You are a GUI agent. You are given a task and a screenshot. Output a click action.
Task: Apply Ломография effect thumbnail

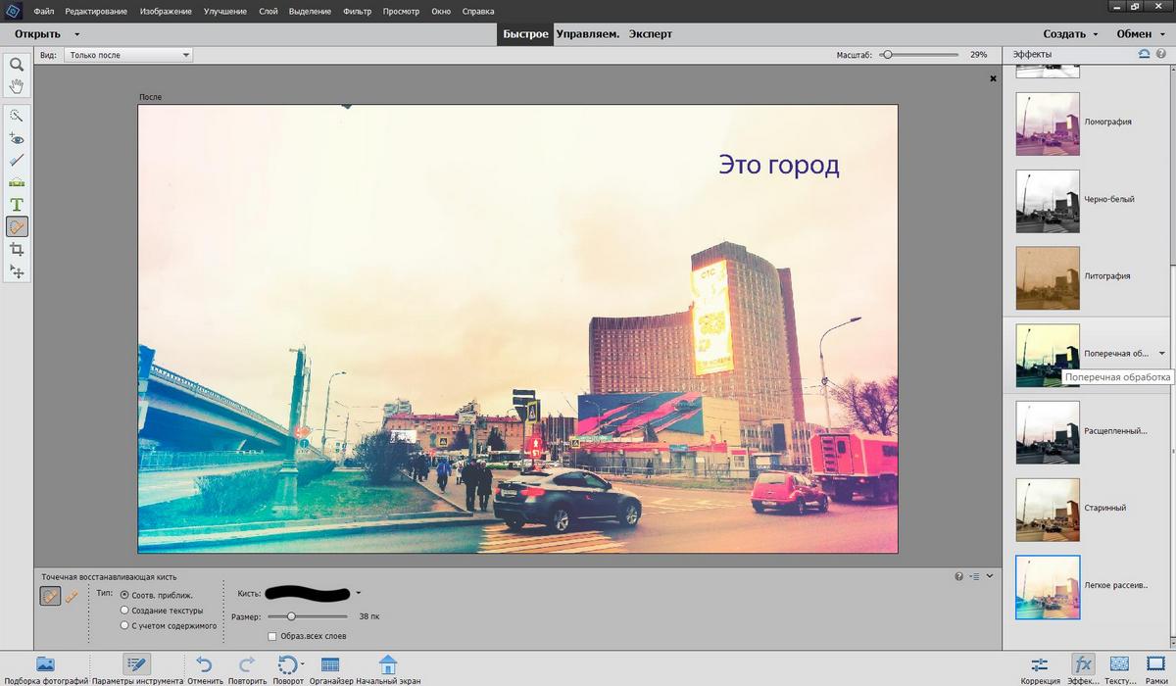point(1048,122)
